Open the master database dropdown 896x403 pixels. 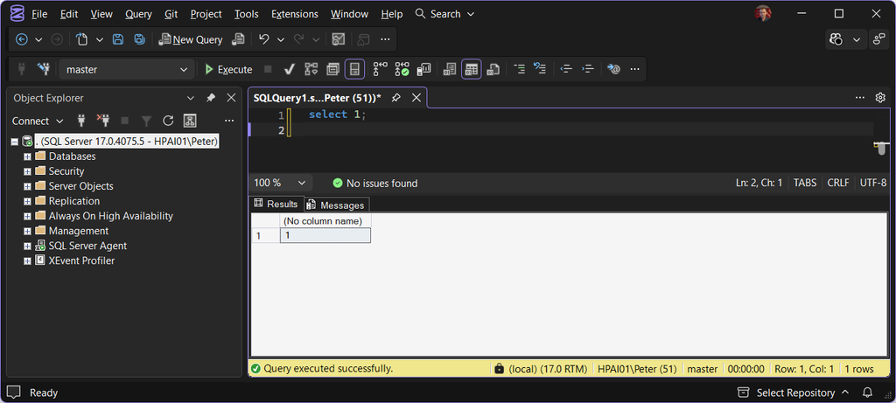(x=125, y=69)
